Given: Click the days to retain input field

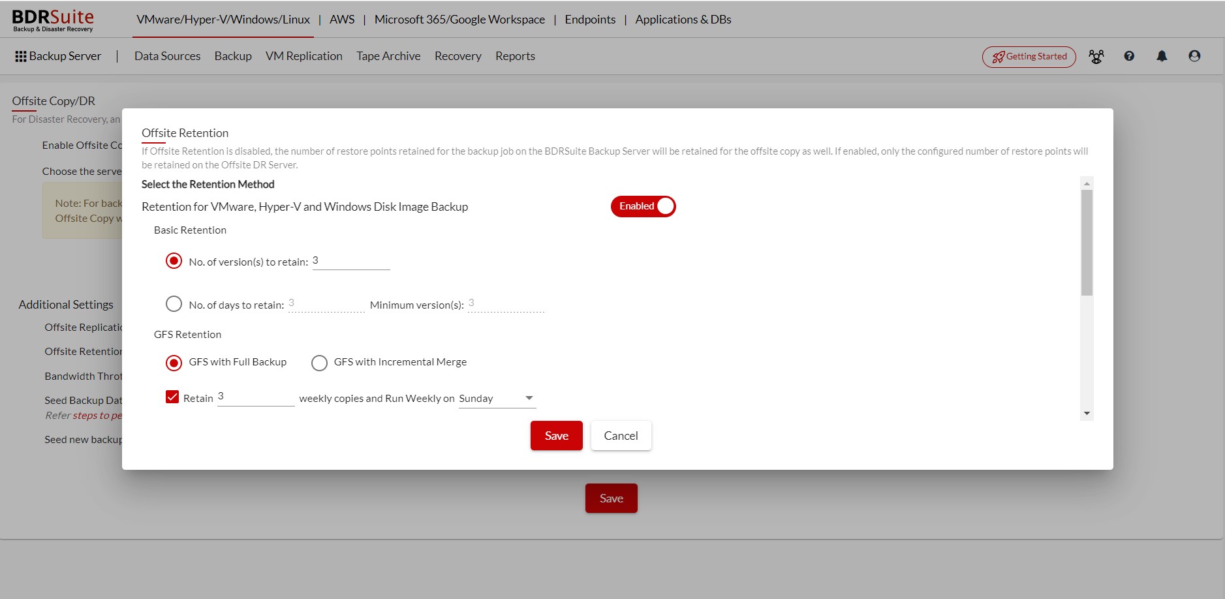Looking at the screenshot, I should pyautogui.click(x=326, y=304).
